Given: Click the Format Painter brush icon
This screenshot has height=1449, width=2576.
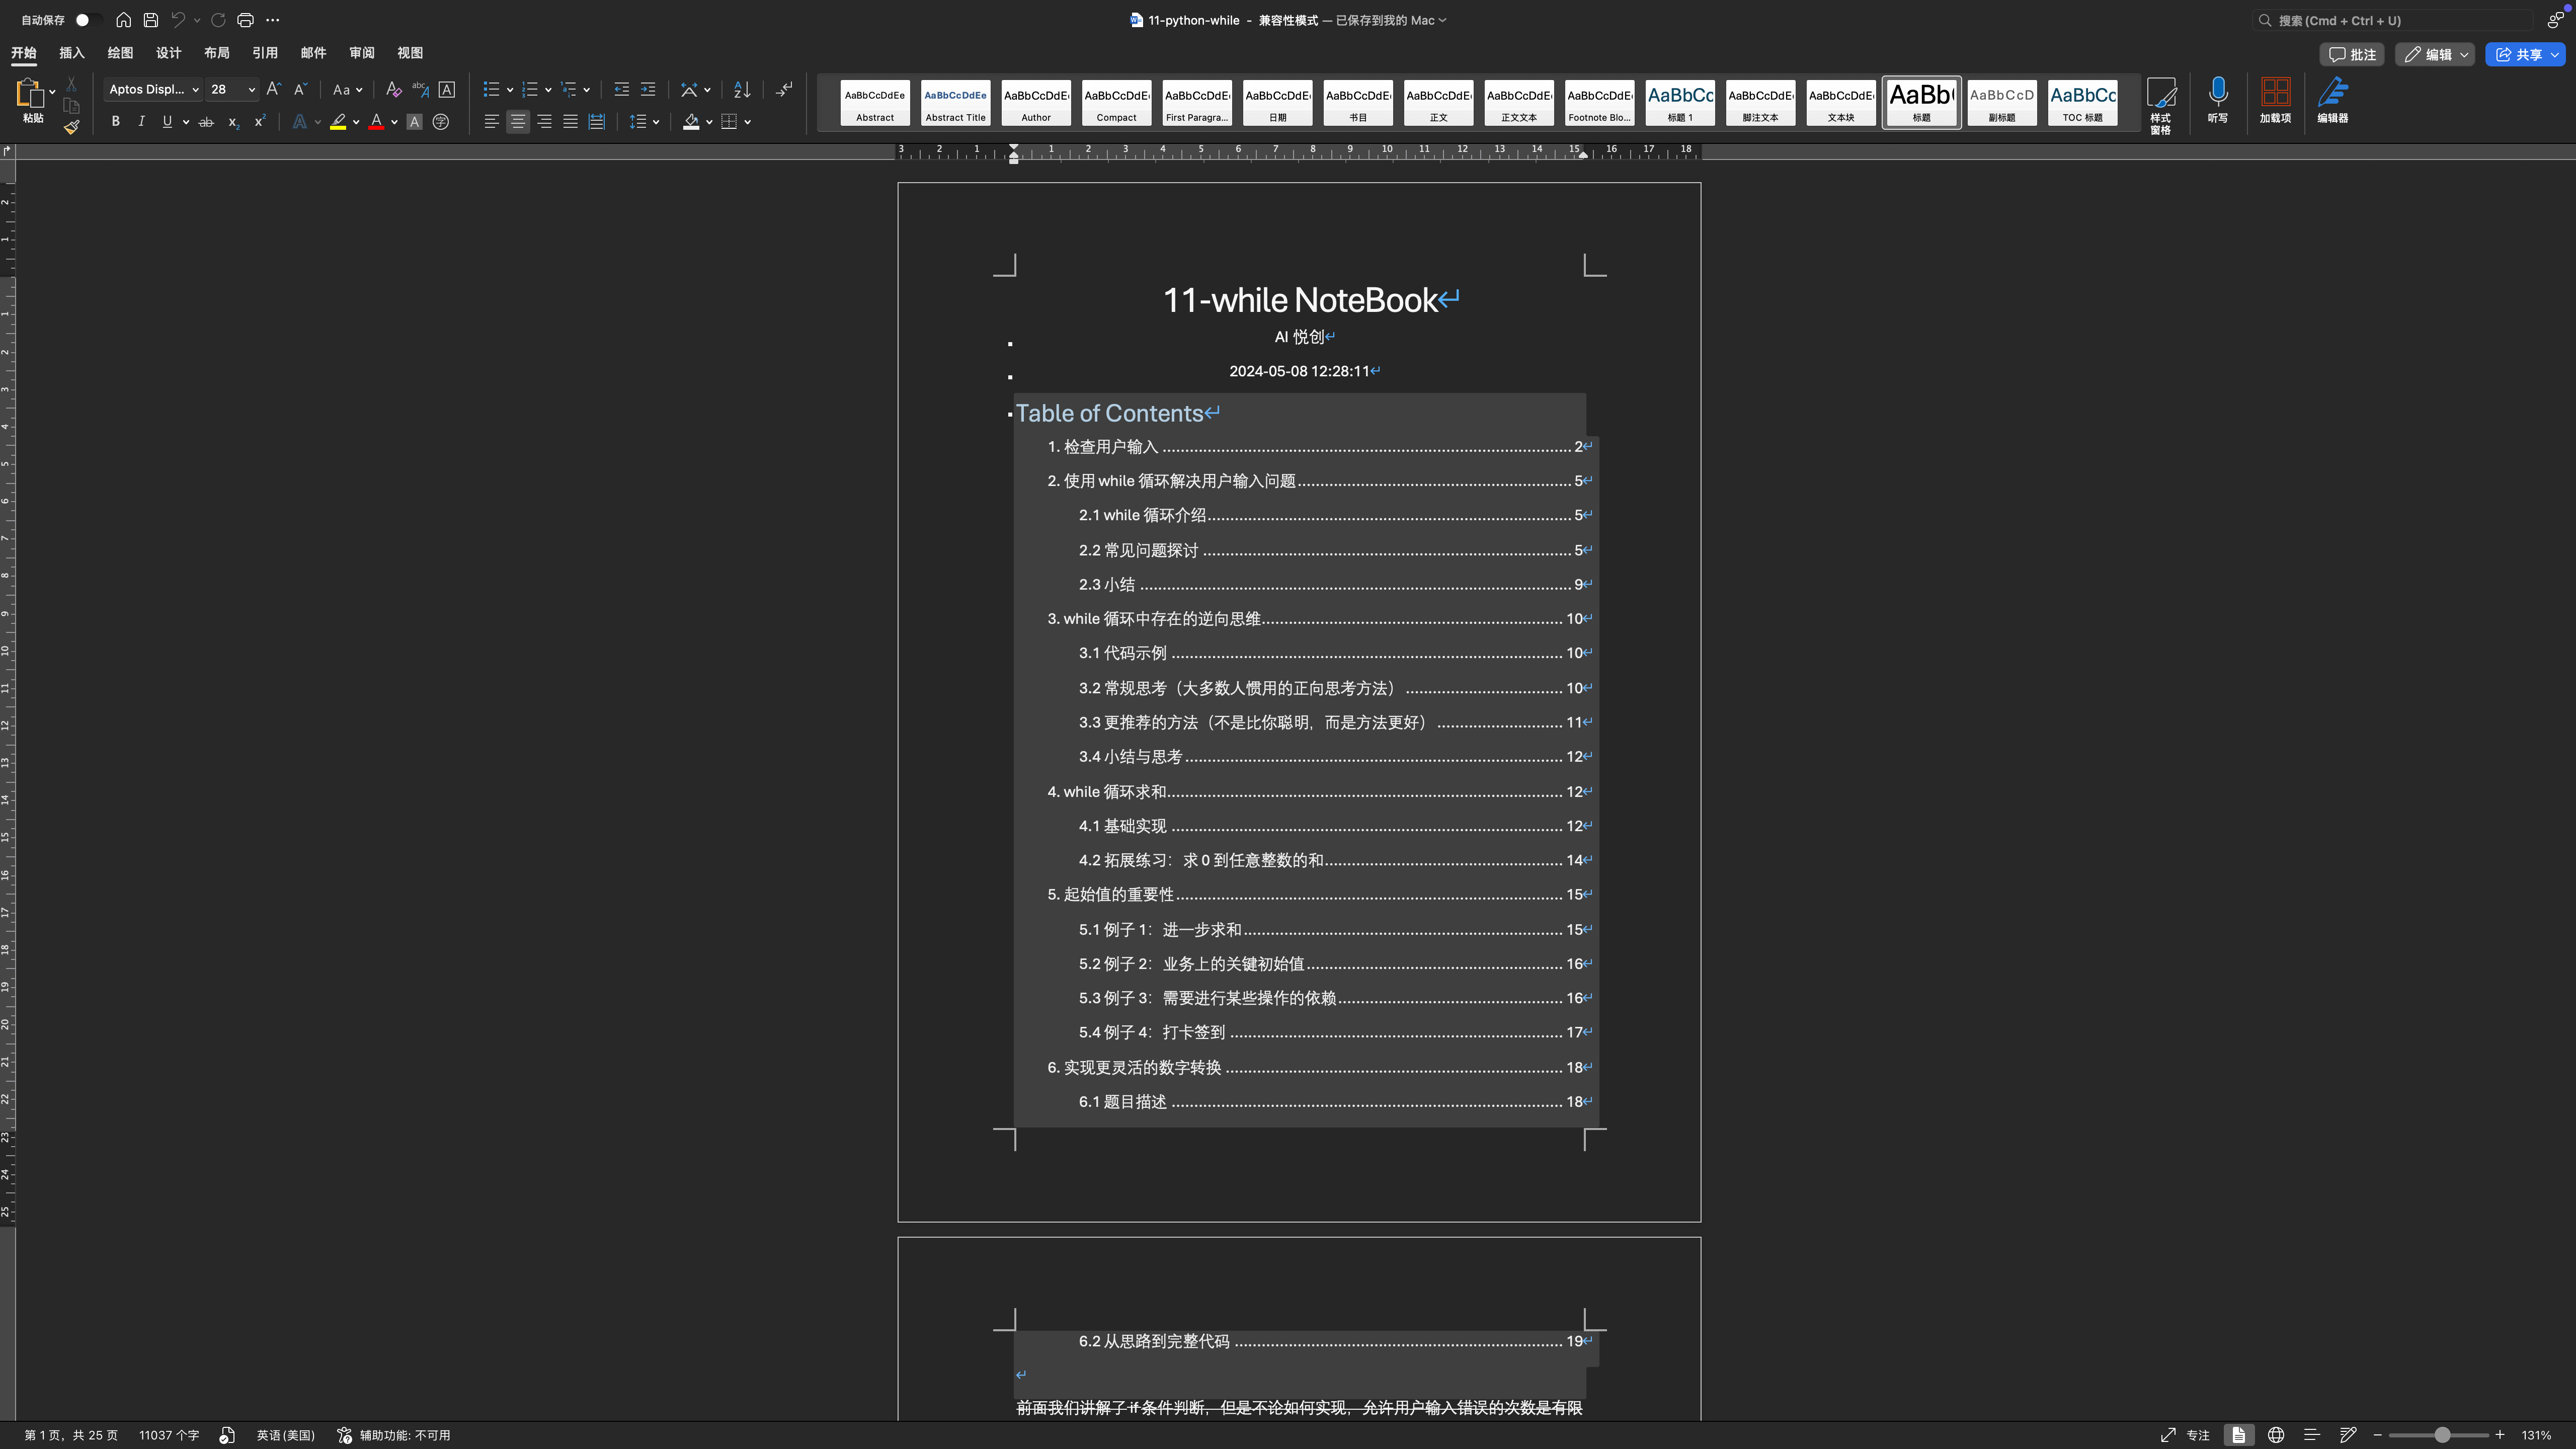Looking at the screenshot, I should pyautogui.click(x=71, y=126).
